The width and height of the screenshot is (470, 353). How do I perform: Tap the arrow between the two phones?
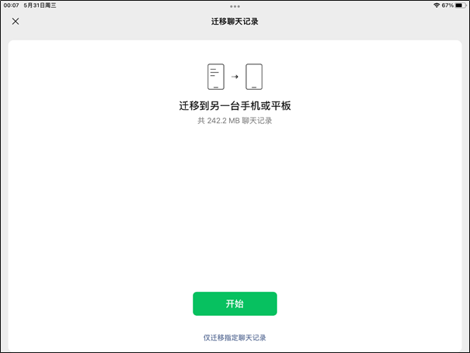235,77
